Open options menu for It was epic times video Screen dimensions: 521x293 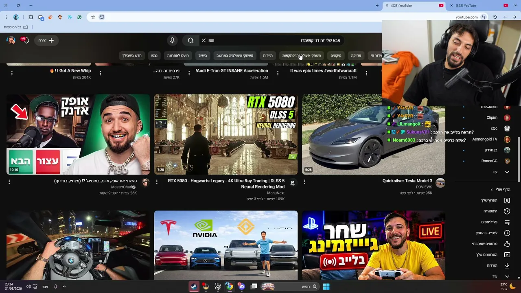[278, 73]
